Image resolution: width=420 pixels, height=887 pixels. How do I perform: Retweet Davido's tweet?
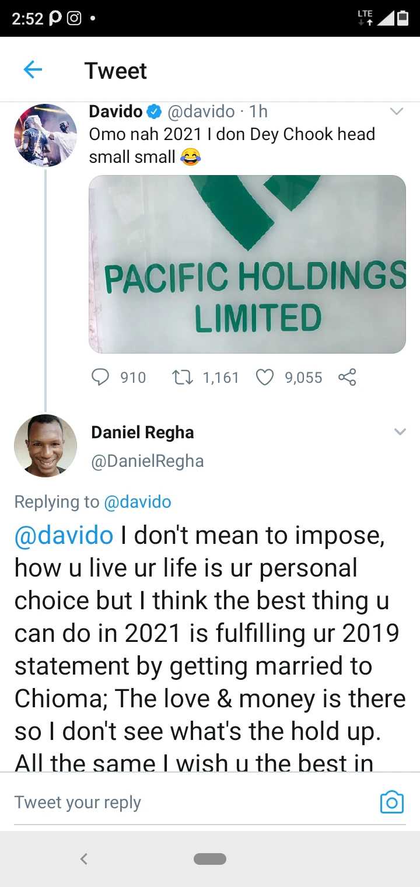point(180,378)
